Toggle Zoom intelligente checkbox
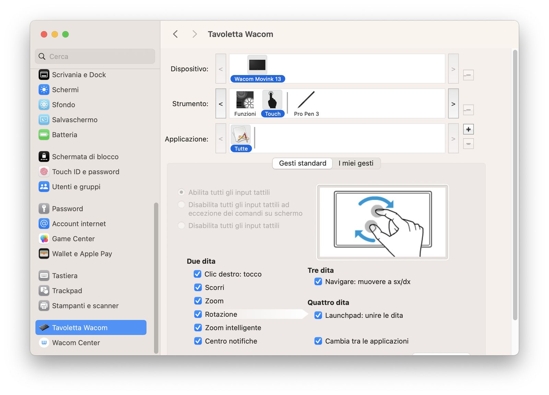This screenshot has height=395, width=549. 198,328
